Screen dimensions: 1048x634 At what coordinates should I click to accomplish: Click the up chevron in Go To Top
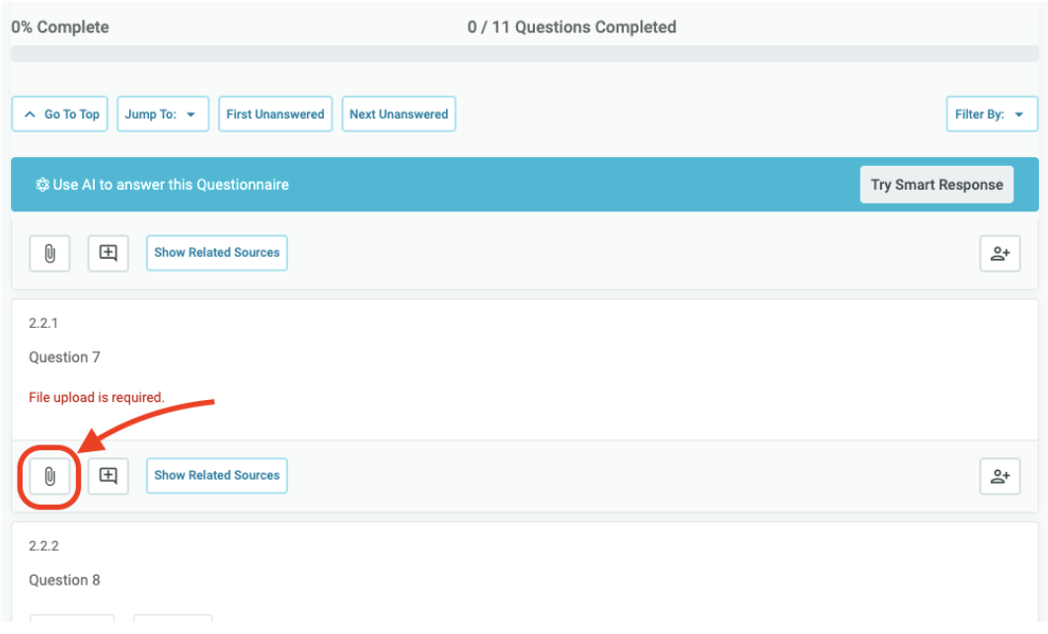[x=30, y=115]
